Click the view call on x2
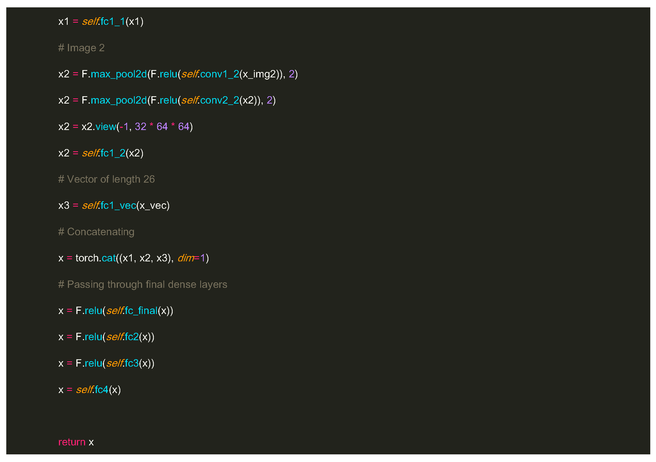The width and height of the screenshot is (656, 462). click(x=106, y=126)
